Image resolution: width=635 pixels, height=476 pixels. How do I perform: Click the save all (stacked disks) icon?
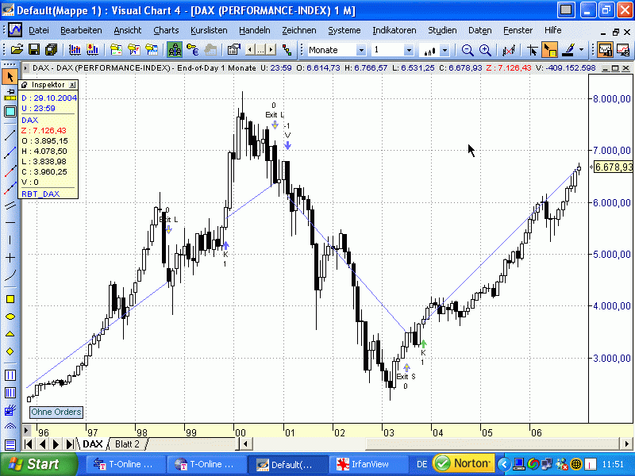(x=52, y=50)
